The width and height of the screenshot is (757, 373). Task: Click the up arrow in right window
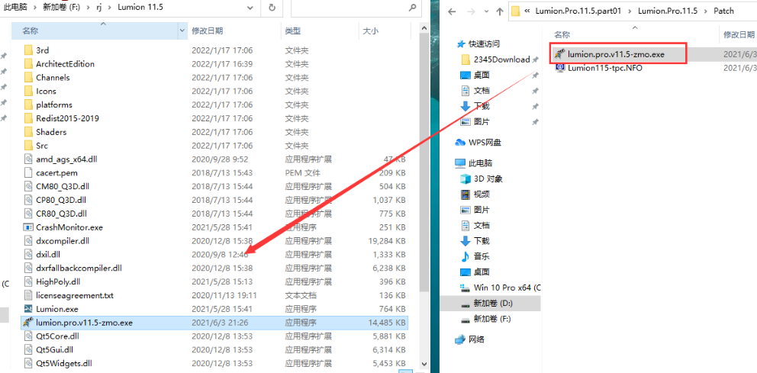(500, 11)
